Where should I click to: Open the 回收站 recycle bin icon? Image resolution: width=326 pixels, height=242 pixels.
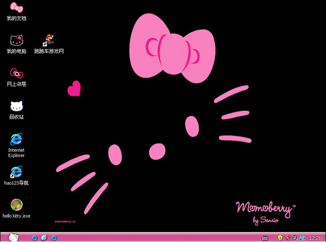[x=17, y=106]
